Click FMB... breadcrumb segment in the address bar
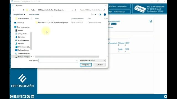This screenshot has height=99, width=177. point(33,10)
